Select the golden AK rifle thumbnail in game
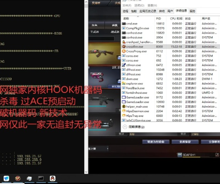This screenshot has width=220, height=184. tap(104, 53)
